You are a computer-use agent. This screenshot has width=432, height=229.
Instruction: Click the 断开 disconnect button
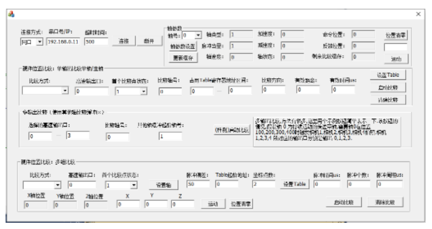149,41
